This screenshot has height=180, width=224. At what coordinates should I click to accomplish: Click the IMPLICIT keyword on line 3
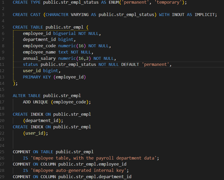(205, 15)
